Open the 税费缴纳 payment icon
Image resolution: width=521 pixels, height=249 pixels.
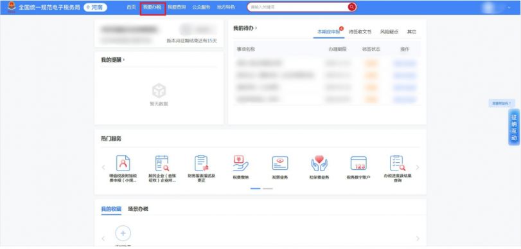click(x=240, y=163)
